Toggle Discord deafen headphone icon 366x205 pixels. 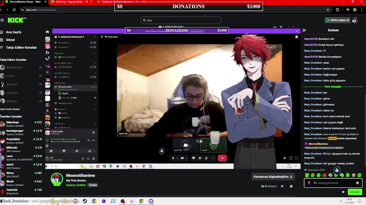[x=88, y=159]
